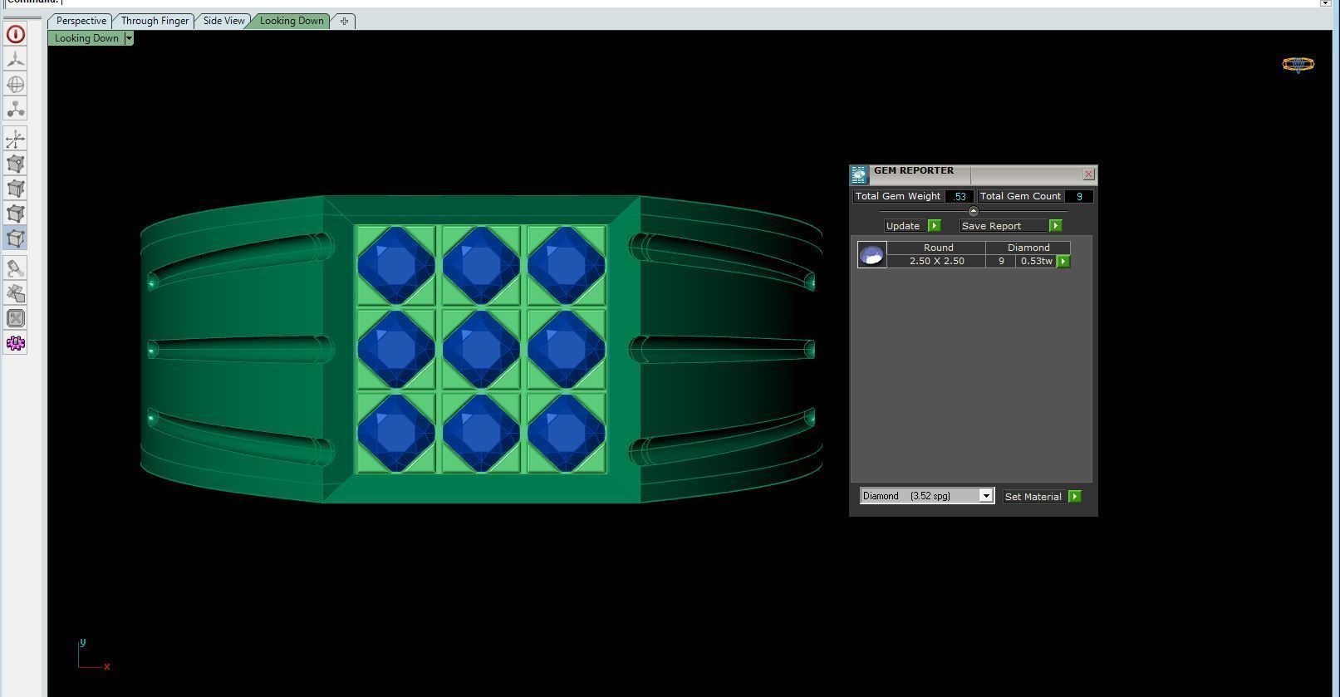Close the Gem Reporter panel
Image resolution: width=1340 pixels, height=697 pixels.
tap(1088, 174)
